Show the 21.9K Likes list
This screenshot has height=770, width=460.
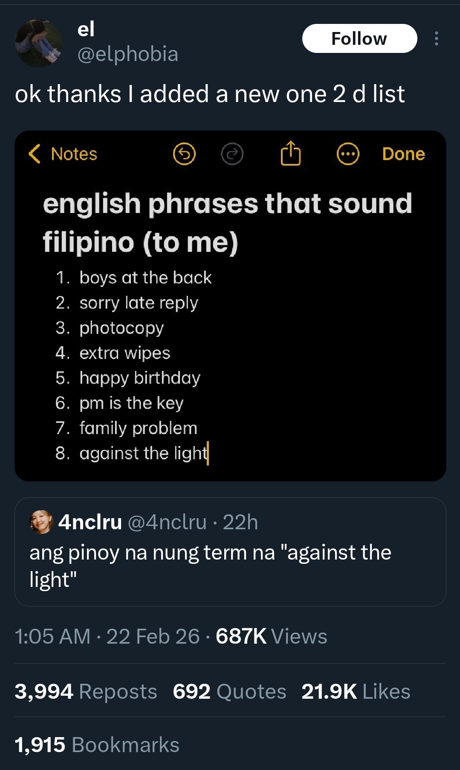tap(356, 691)
